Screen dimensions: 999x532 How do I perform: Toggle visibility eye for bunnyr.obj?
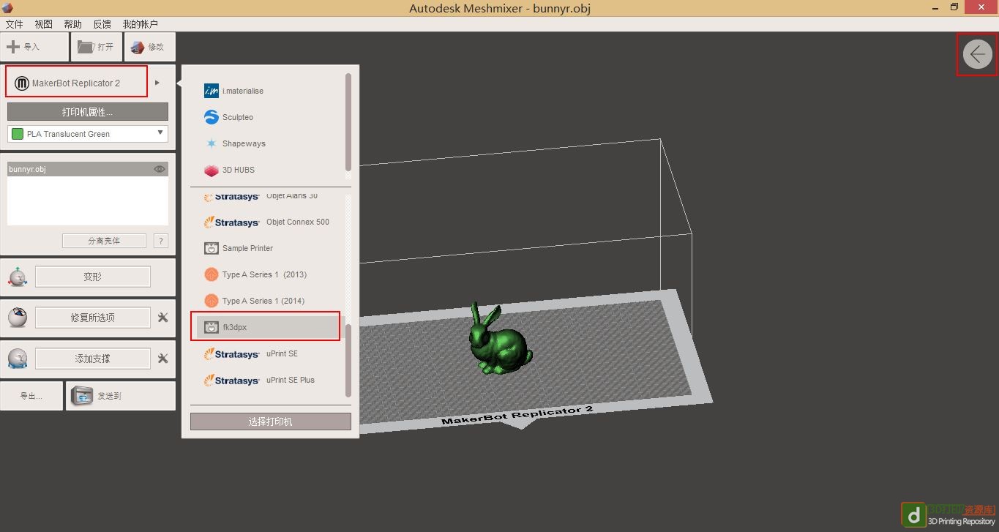pos(160,169)
